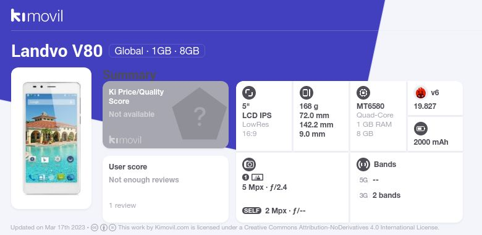Select the Global · 1GB · 8GB variant badge
The width and height of the screenshot is (482, 235).
pyautogui.click(x=157, y=51)
